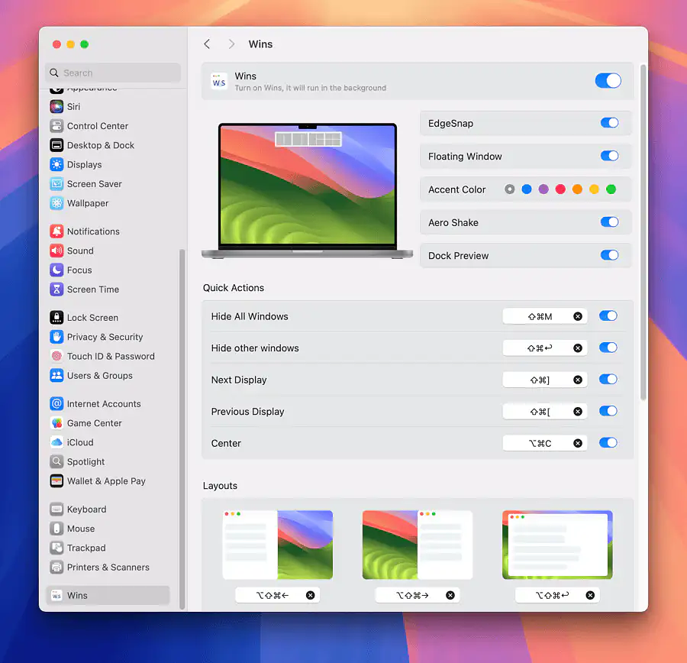Image resolution: width=687 pixels, height=663 pixels.
Task: Disable the EdgeSnap toggle
Action: [x=609, y=123]
